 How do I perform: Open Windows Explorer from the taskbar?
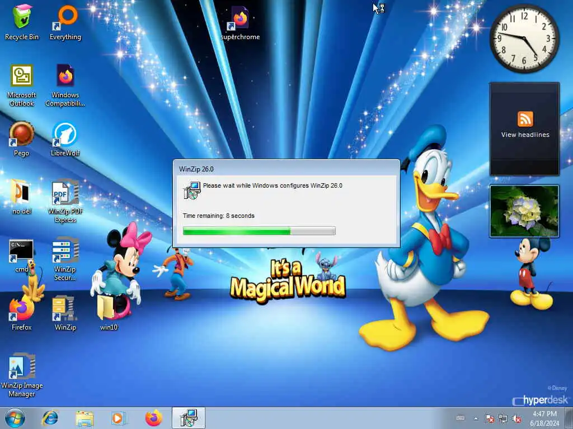85,418
